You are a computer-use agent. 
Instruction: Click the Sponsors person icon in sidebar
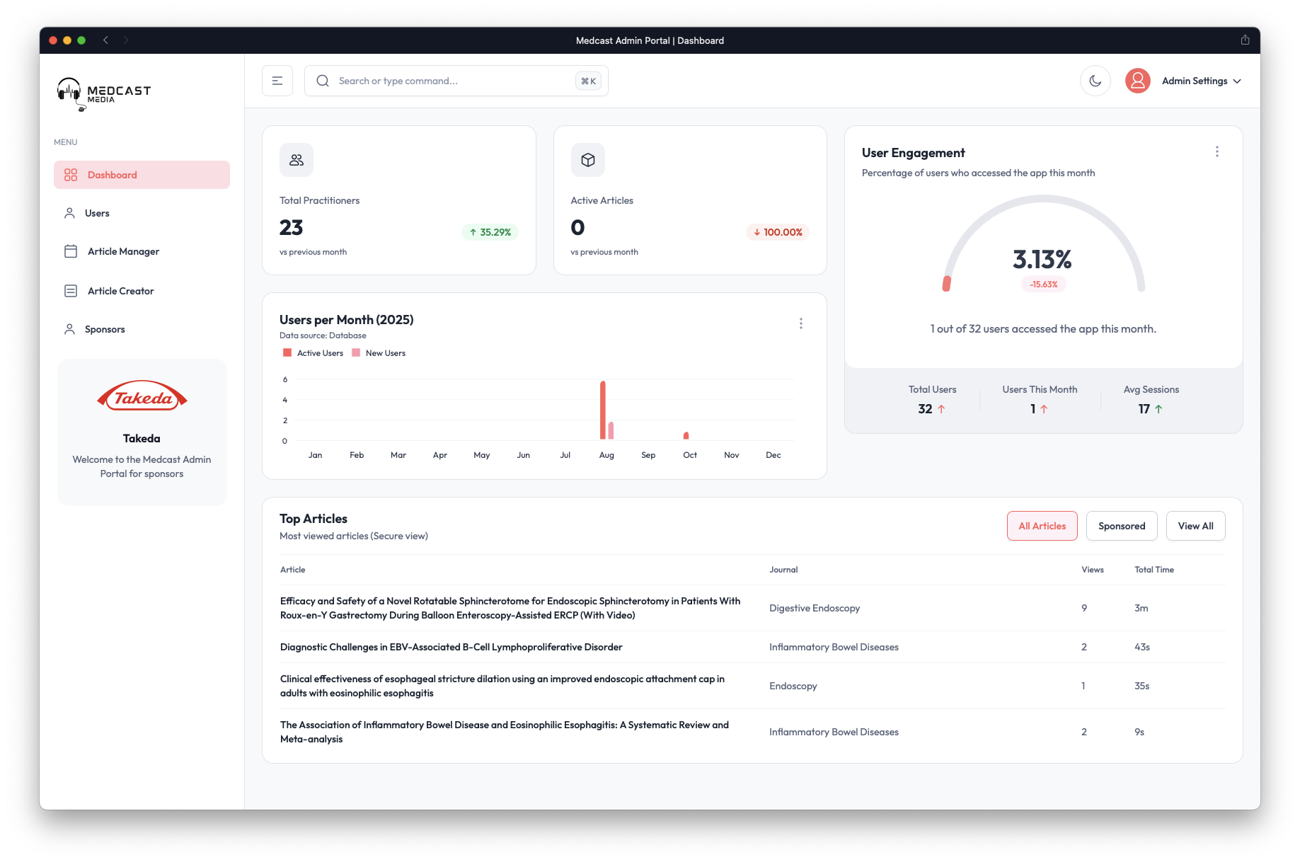69,329
